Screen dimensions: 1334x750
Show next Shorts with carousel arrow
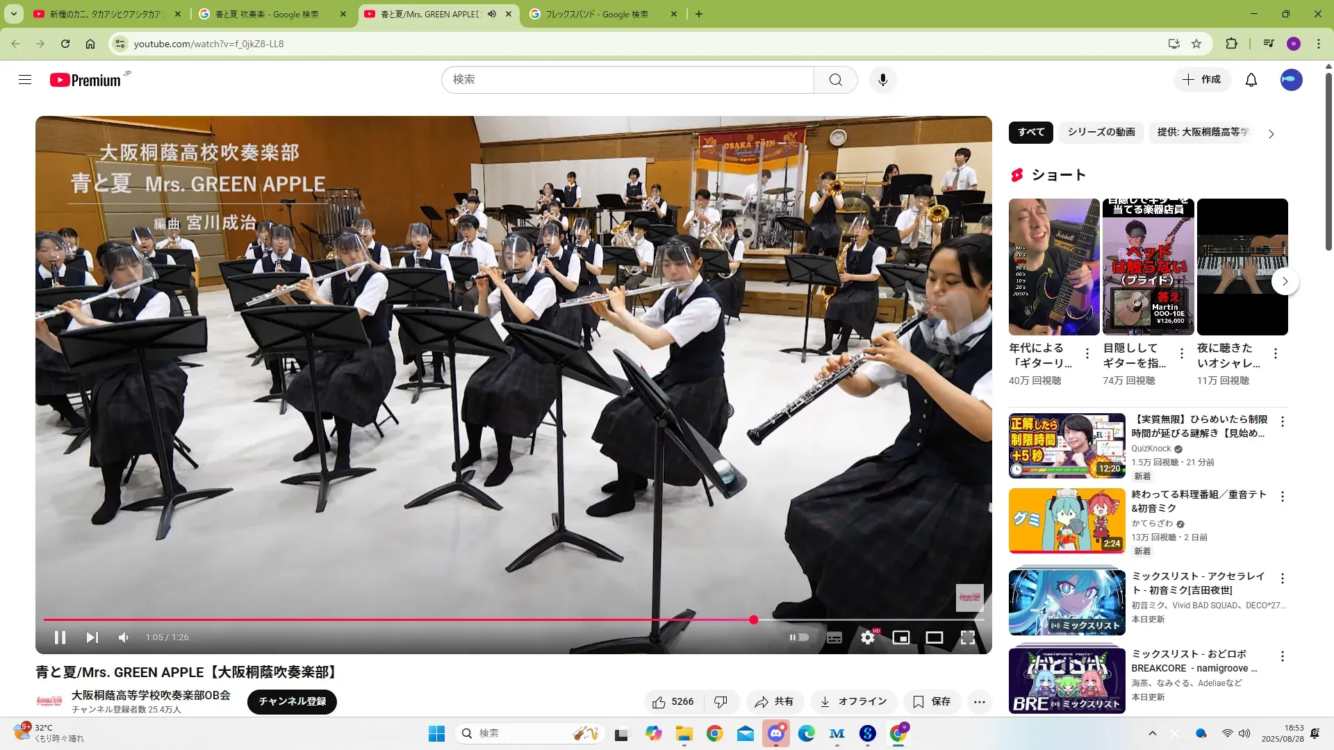coord(1285,281)
